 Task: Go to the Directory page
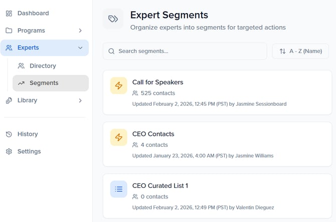[x=43, y=66]
